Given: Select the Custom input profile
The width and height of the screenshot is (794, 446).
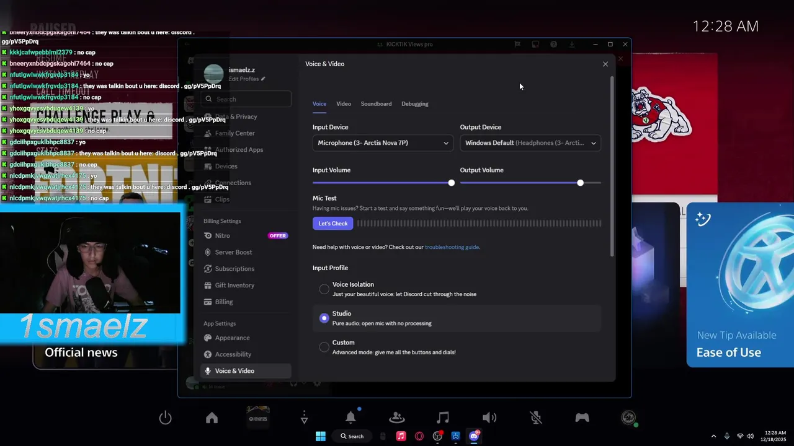Looking at the screenshot, I should click(324, 347).
